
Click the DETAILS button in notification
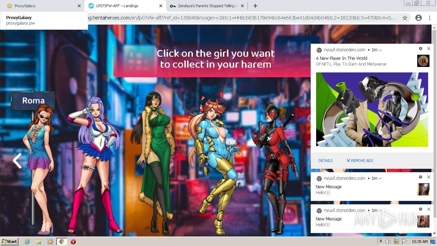coord(325,161)
